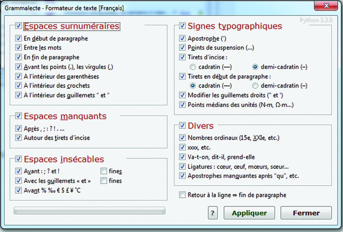
Task: Select demi-cadratin for Tirets en début de paragraphe
Action: 255,86
